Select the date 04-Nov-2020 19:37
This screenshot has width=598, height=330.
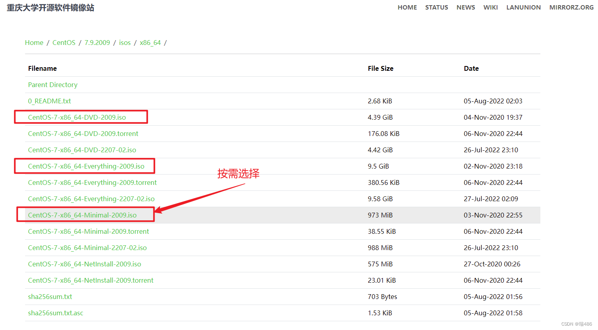coord(493,117)
